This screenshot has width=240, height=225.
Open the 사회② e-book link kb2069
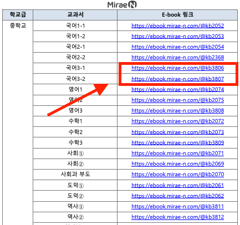tap(177, 163)
